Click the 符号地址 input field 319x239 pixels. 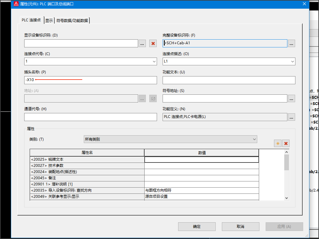click(x=225, y=98)
